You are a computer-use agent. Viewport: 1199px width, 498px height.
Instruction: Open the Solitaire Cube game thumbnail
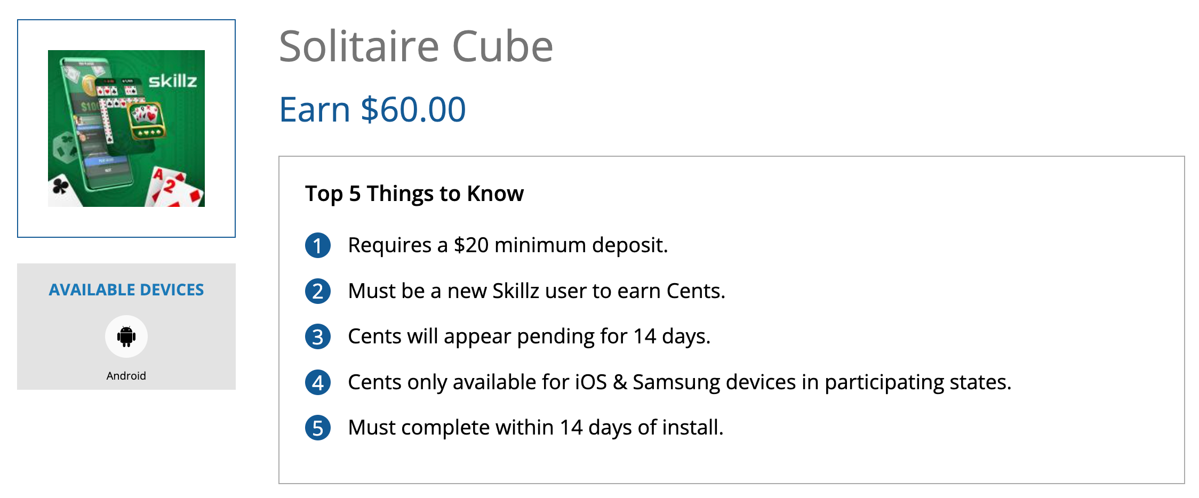click(x=126, y=128)
